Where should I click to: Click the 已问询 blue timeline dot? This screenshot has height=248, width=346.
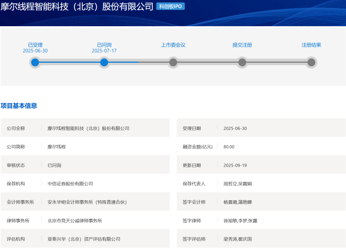(x=104, y=62)
